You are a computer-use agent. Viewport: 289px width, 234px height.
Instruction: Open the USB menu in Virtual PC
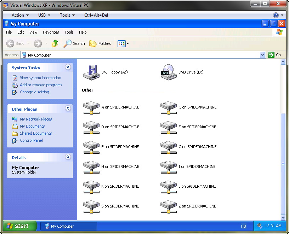click(44, 15)
